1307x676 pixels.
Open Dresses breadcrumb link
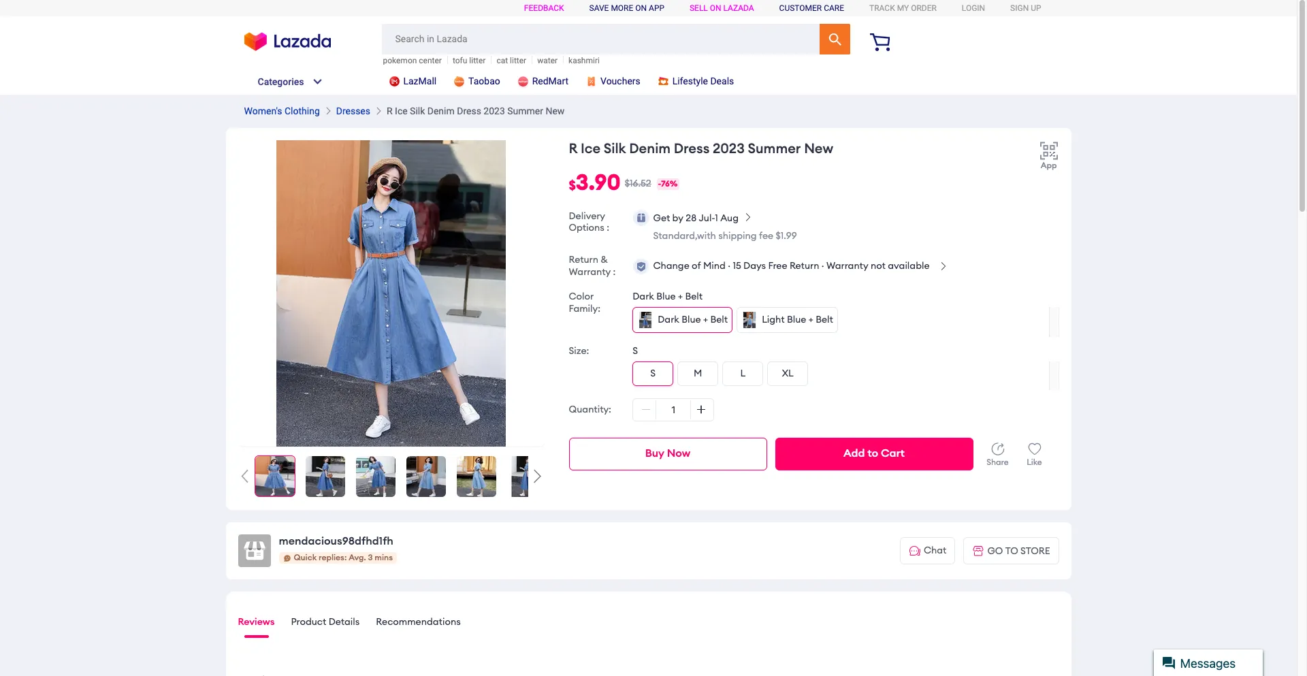tap(353, 112)
